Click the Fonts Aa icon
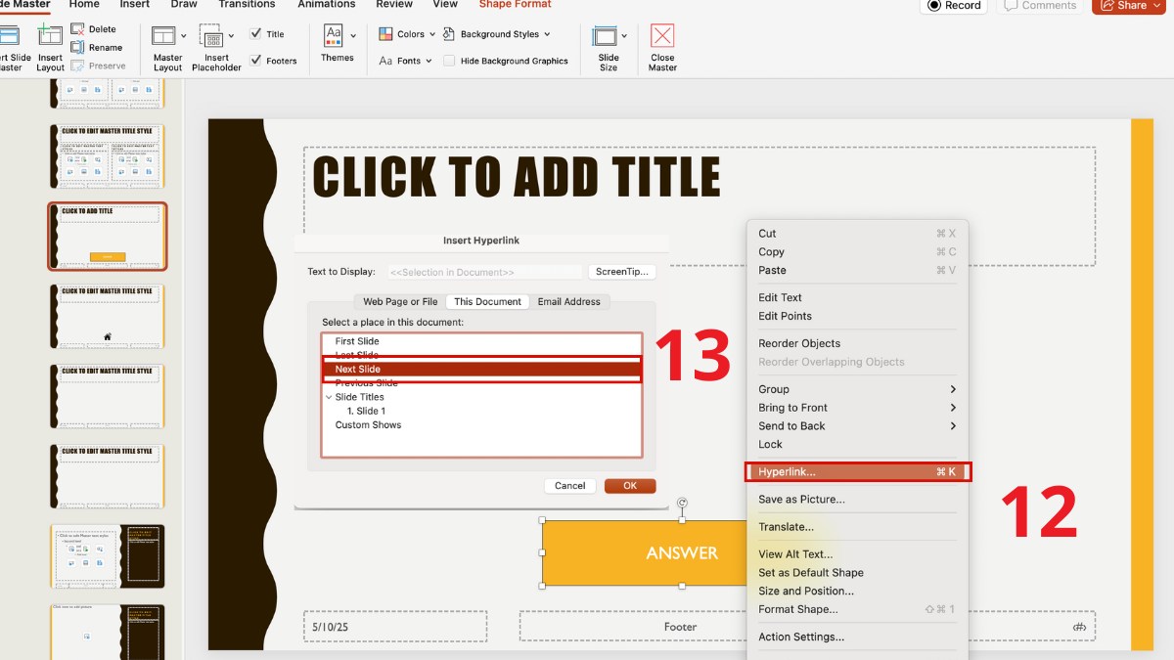1174x660 pixels. [x=385, y=61]
